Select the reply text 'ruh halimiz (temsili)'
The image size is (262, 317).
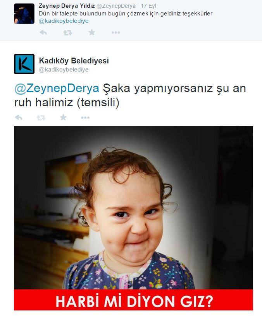click(x=67, y=102)
